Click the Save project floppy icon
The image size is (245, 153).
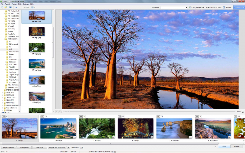[x=10, y=7]
